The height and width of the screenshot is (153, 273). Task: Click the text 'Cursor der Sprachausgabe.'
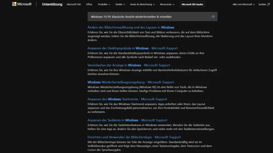tap(104, 150)
